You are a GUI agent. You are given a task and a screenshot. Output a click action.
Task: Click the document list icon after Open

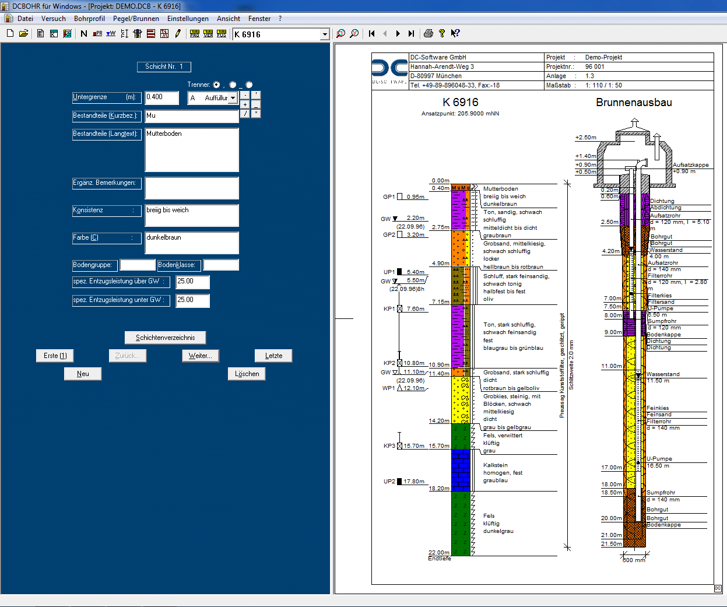(x=40, y=34)
